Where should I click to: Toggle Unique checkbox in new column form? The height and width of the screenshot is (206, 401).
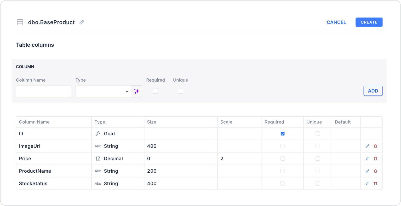pyautogui.click(x=180, y=91)
